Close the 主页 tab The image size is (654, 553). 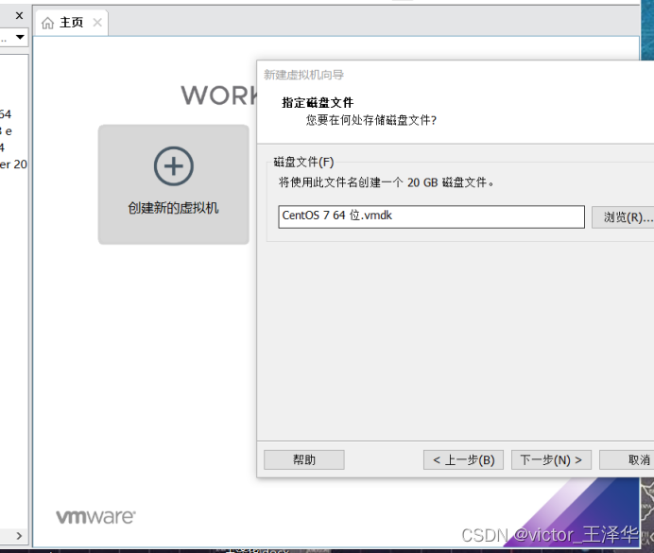[97, 22]
